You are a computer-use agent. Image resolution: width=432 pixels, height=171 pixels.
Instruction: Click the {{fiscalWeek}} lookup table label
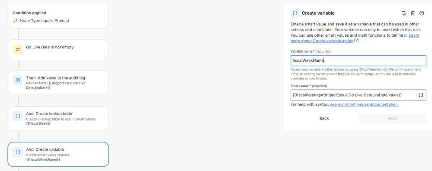click(38, 123)
